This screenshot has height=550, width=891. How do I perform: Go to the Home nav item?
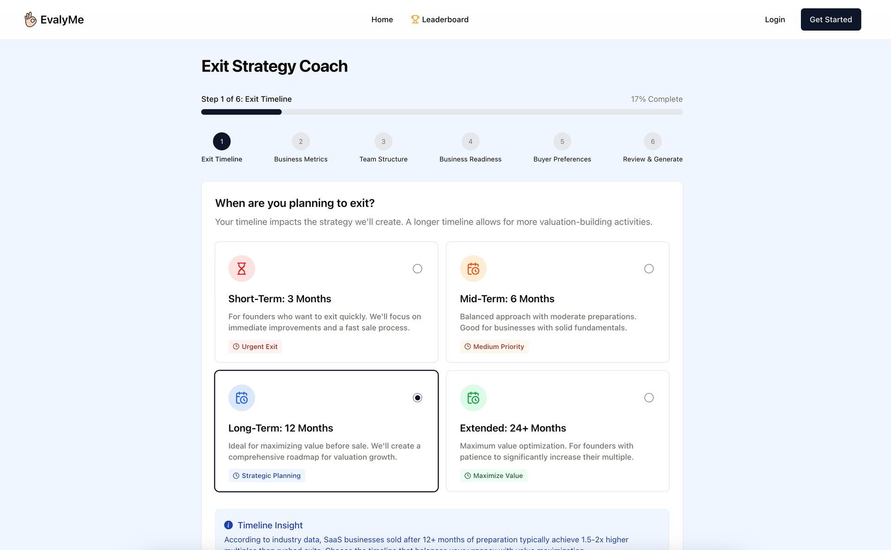[382, 19]
